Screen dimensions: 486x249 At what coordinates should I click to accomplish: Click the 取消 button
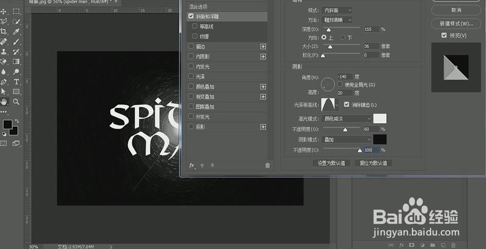[456, 10]
